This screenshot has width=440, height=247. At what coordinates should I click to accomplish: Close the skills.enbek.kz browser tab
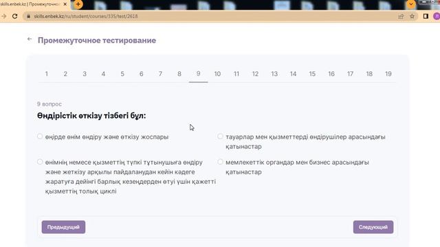(x=65, y=4)
